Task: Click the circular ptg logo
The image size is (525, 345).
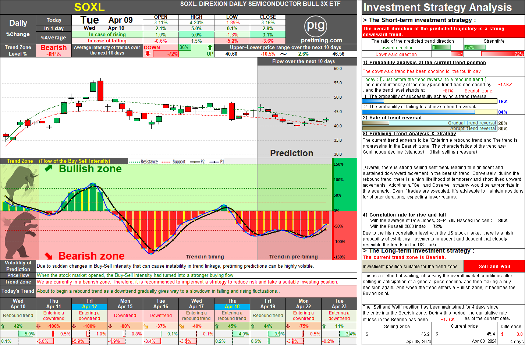Action: click(316, 26)
